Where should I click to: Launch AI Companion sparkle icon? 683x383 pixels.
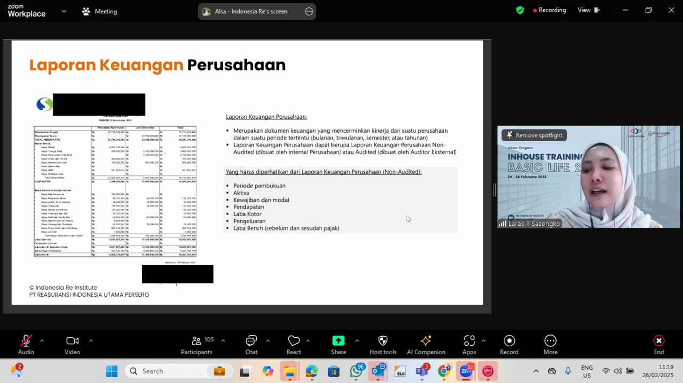point(426,340)
